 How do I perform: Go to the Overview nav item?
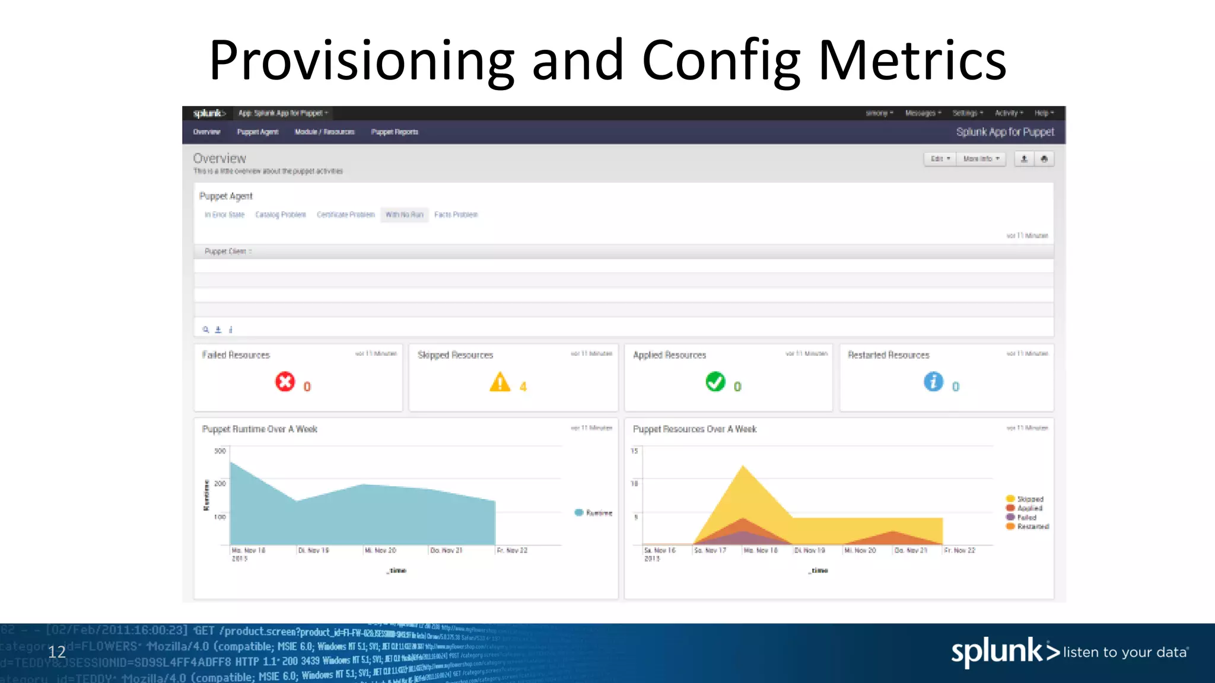coord(206,132)
